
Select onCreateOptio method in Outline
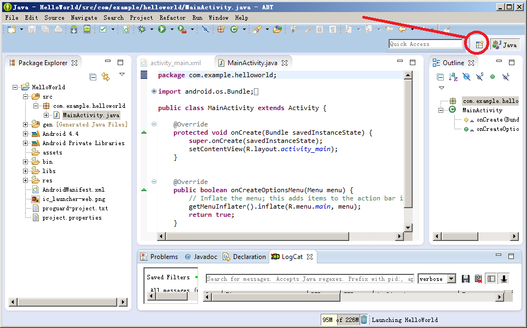click(x=497, y=129)
